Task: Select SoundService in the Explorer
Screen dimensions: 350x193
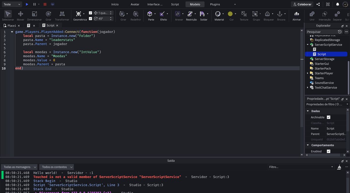Action: coord(324,83)
